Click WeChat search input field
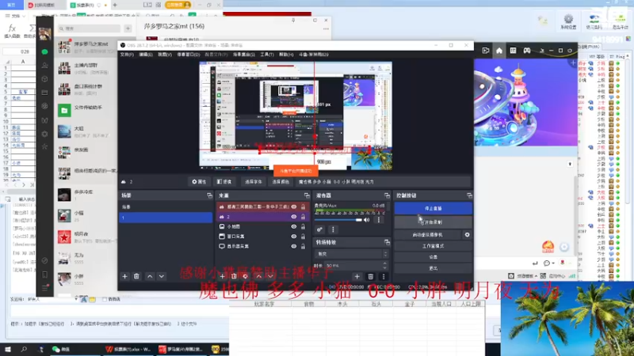Screen dimensions: 634x356 [x=89, y=28]
